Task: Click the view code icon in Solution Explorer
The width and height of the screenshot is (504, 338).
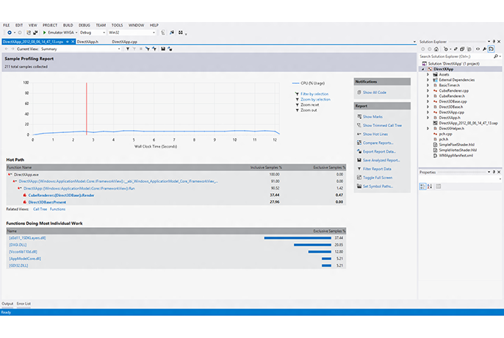Action: click(478, 49)
